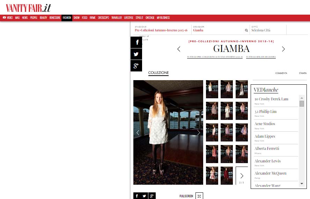Open the Stagione season dropdown
The width and height of the screenshot is (310, 199).
[x=161, y=30]
